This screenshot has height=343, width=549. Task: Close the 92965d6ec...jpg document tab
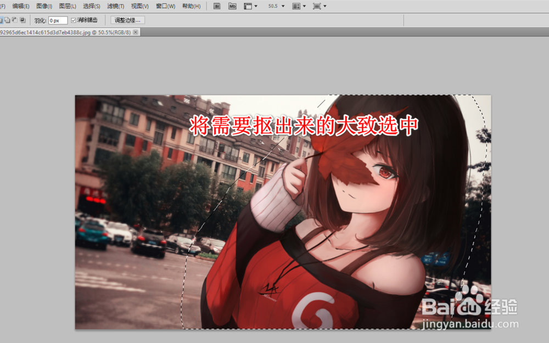click(136, 32)
